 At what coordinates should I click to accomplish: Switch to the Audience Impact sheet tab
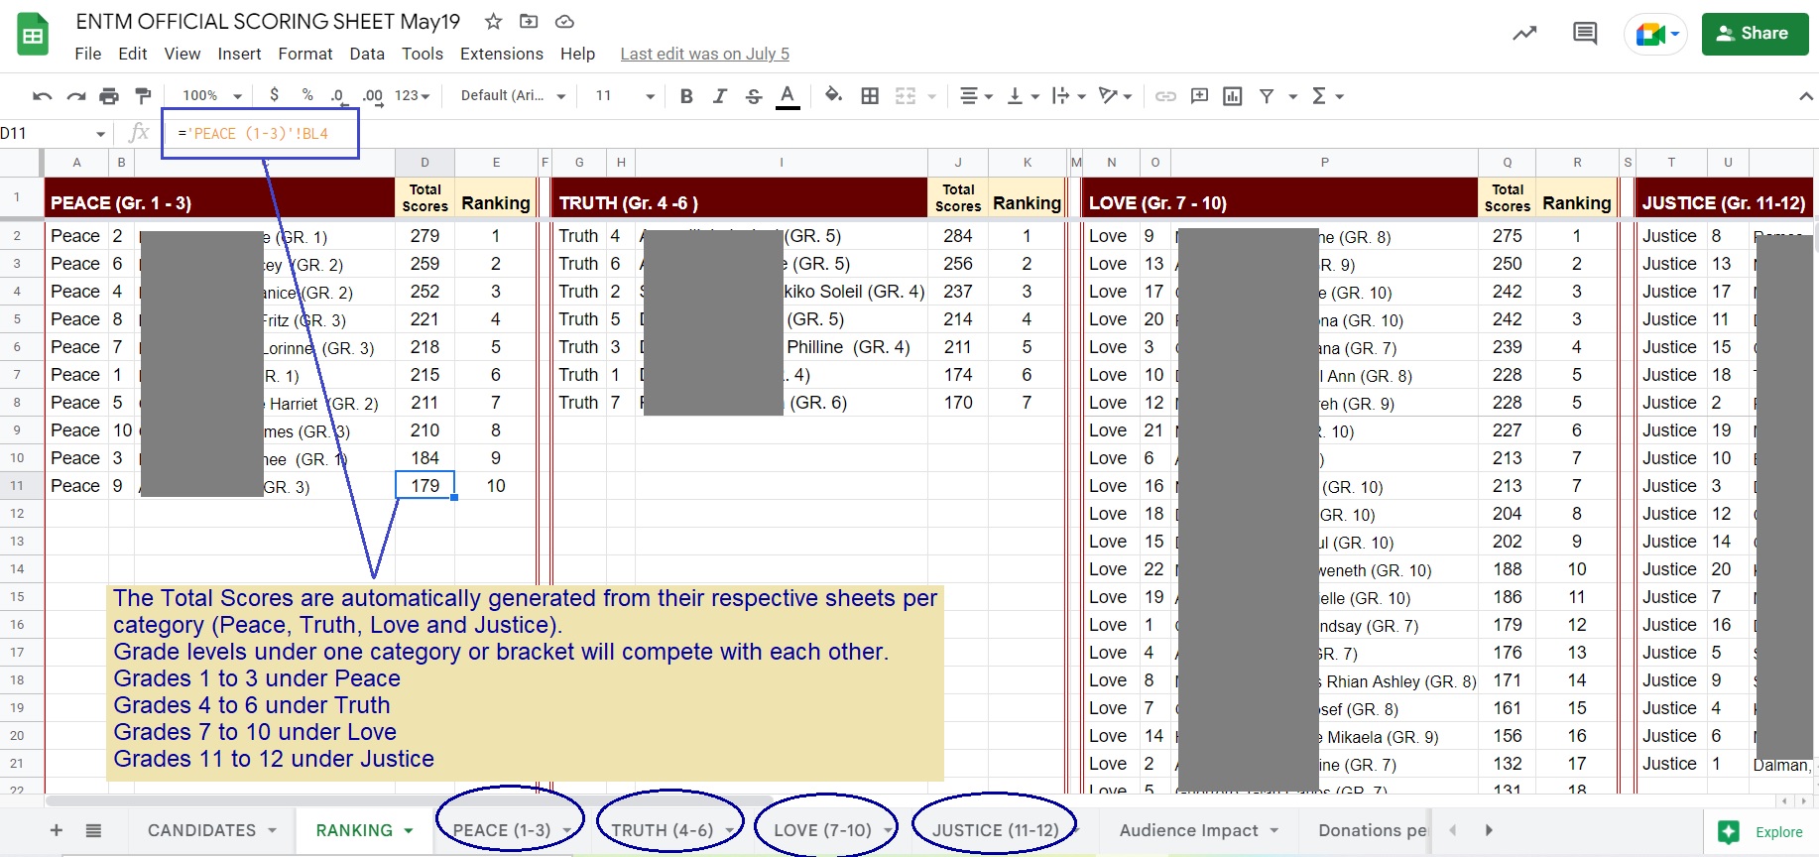(1189, 831)
